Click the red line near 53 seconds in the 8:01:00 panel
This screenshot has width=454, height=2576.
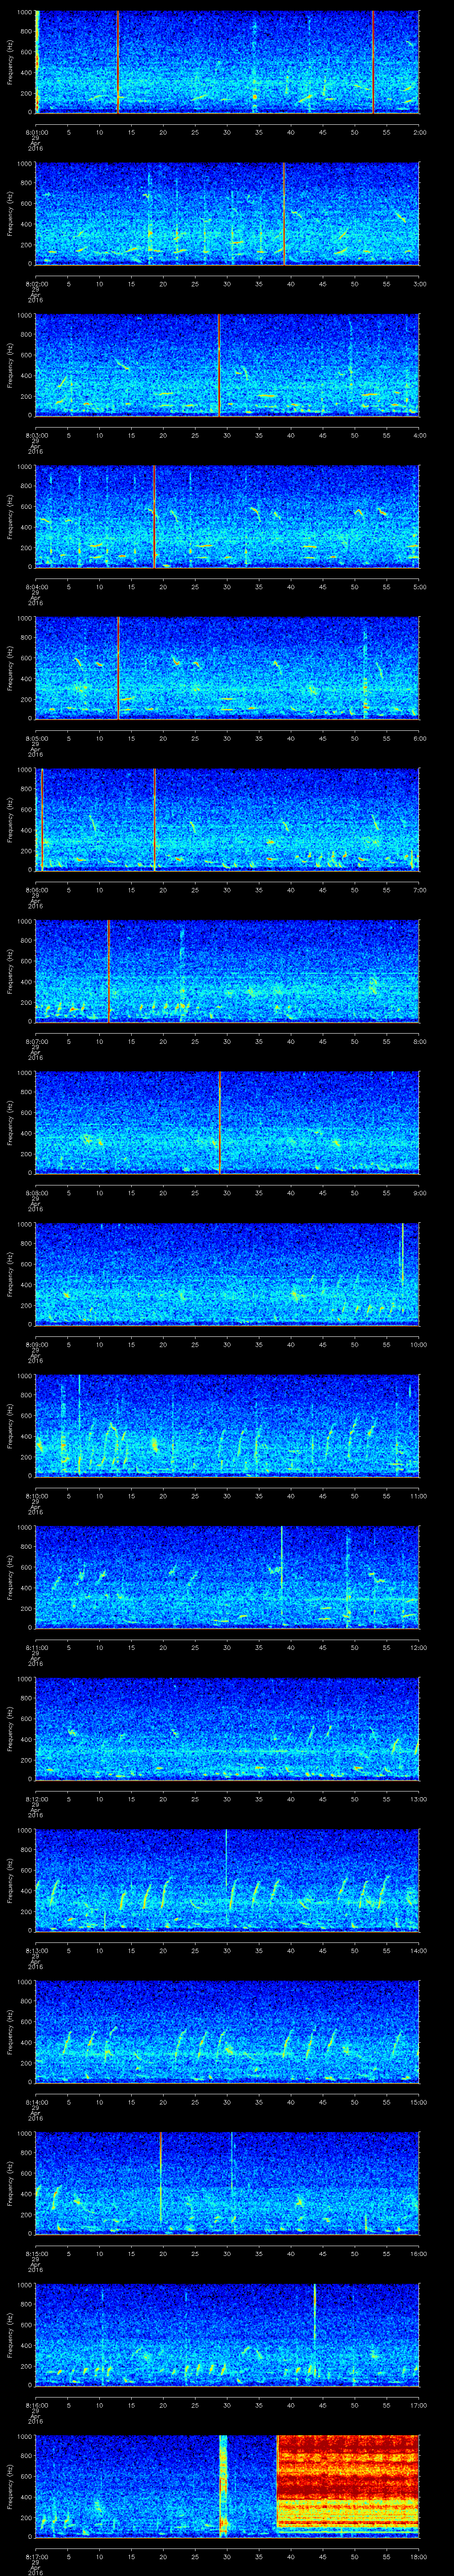coord(373,62)
